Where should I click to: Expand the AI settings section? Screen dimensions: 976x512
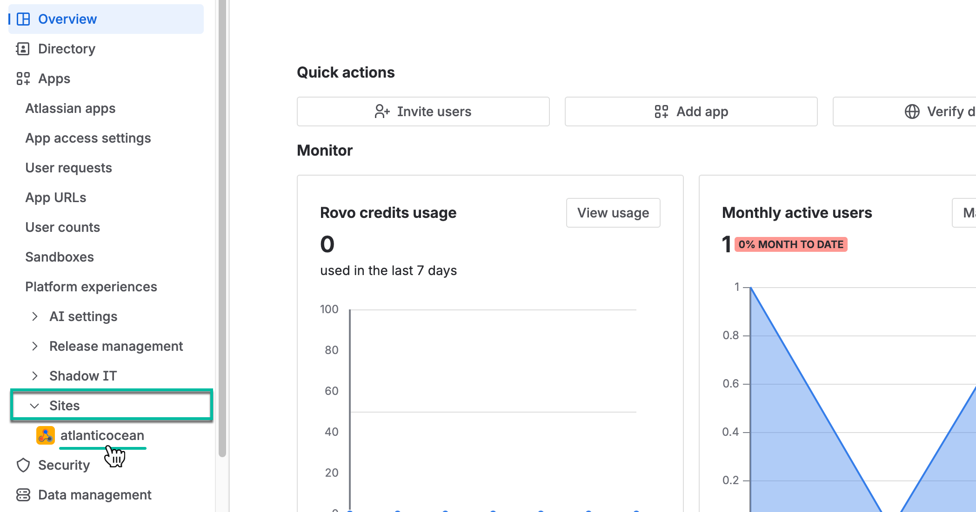[x=35, y=316]
